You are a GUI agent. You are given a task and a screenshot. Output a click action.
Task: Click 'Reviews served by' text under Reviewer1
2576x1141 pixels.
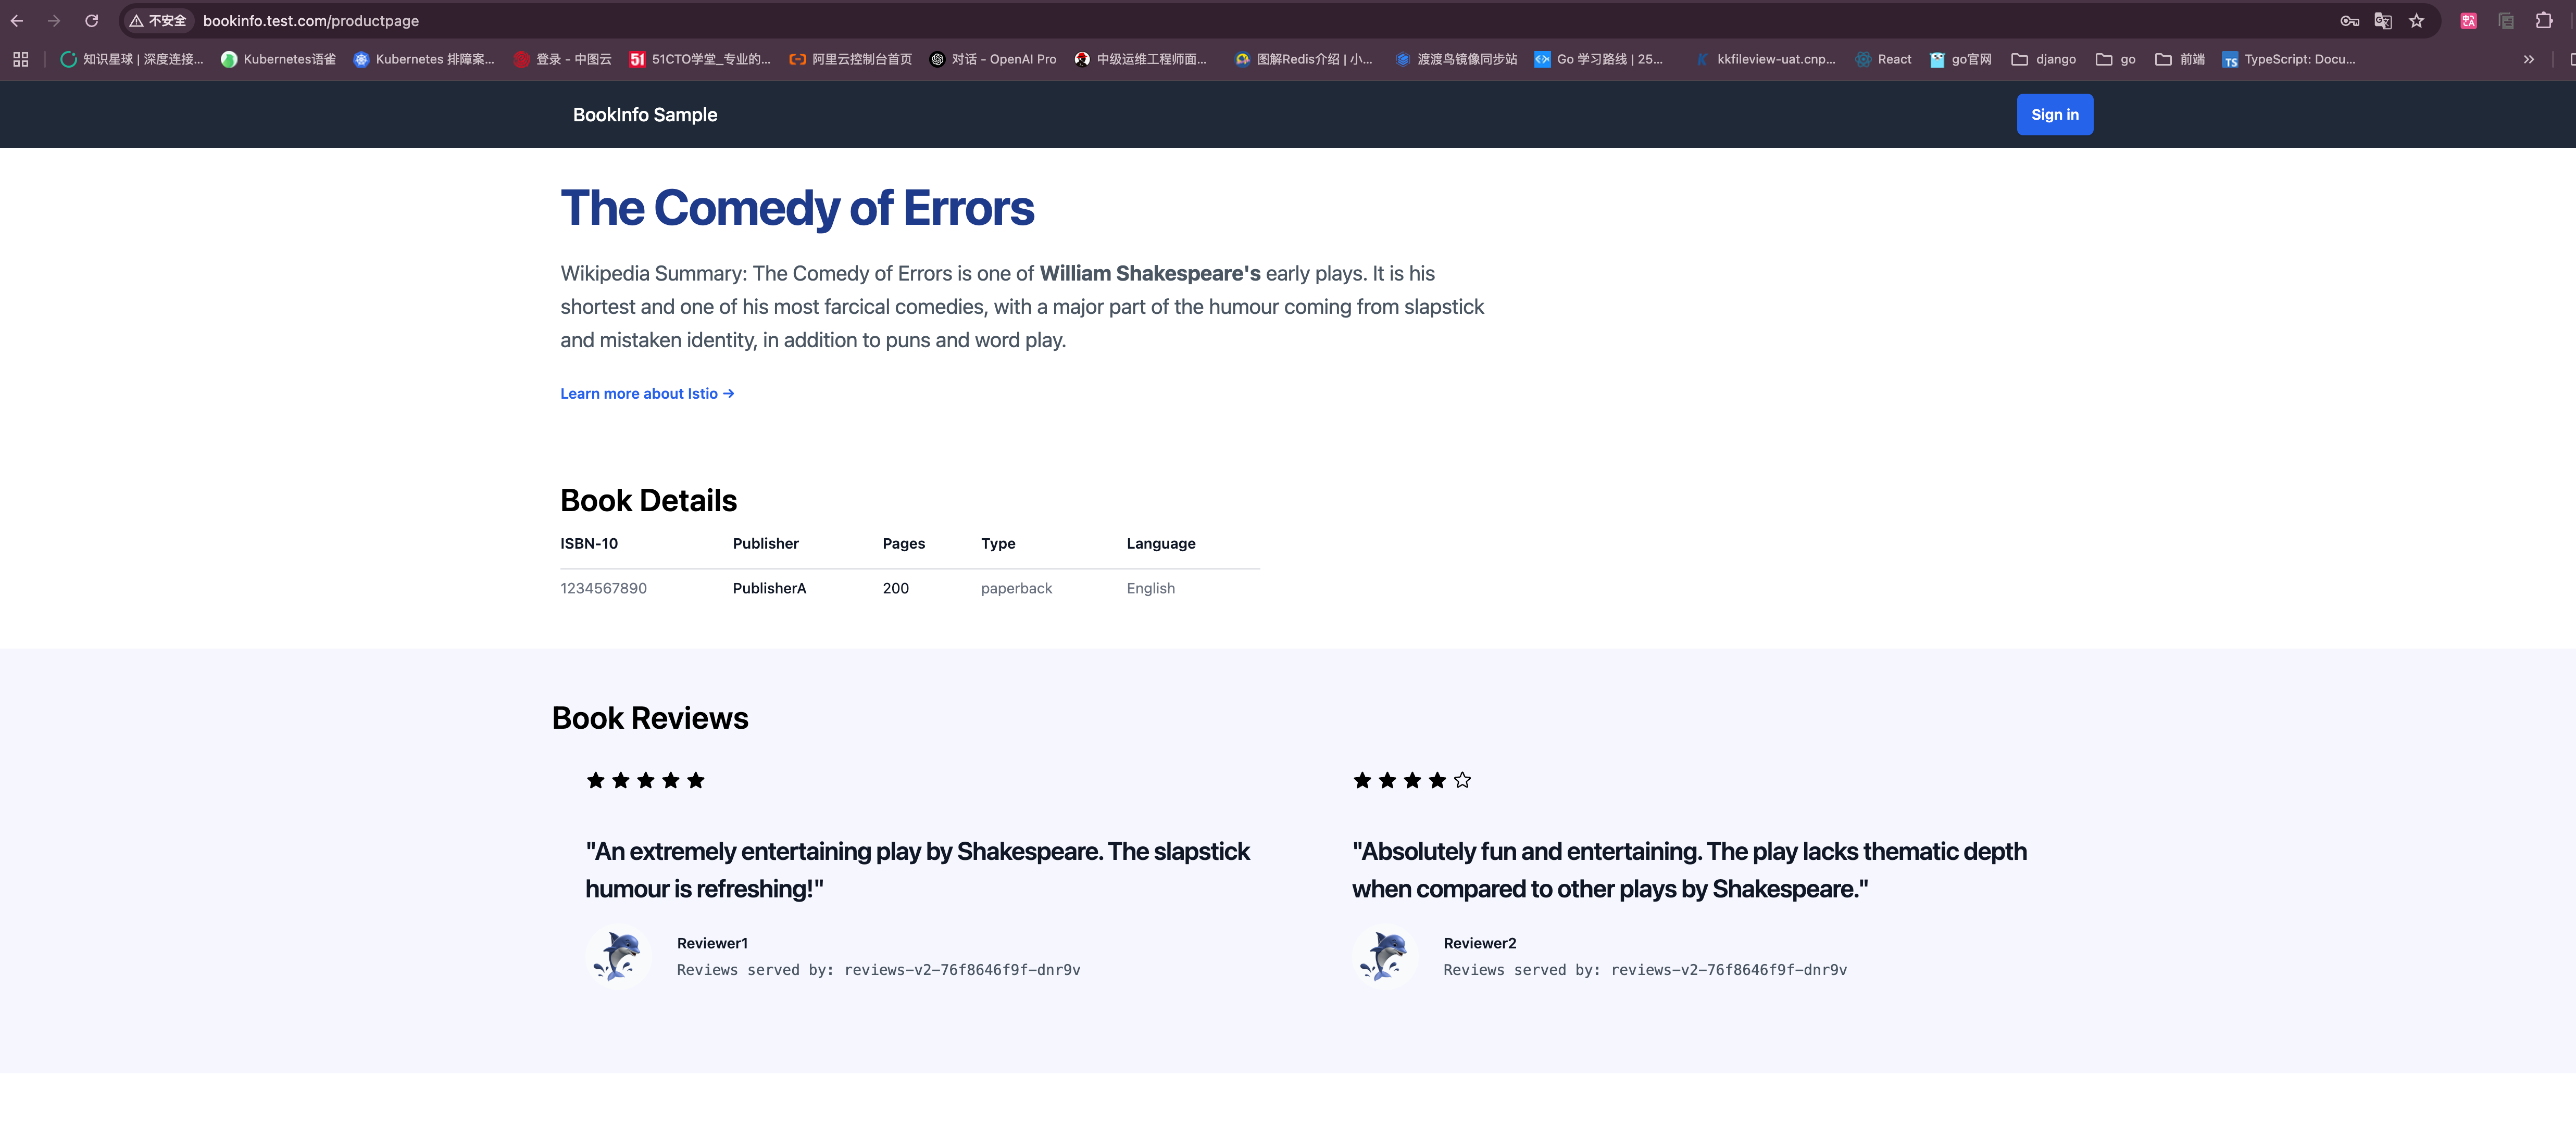[878, 970]
